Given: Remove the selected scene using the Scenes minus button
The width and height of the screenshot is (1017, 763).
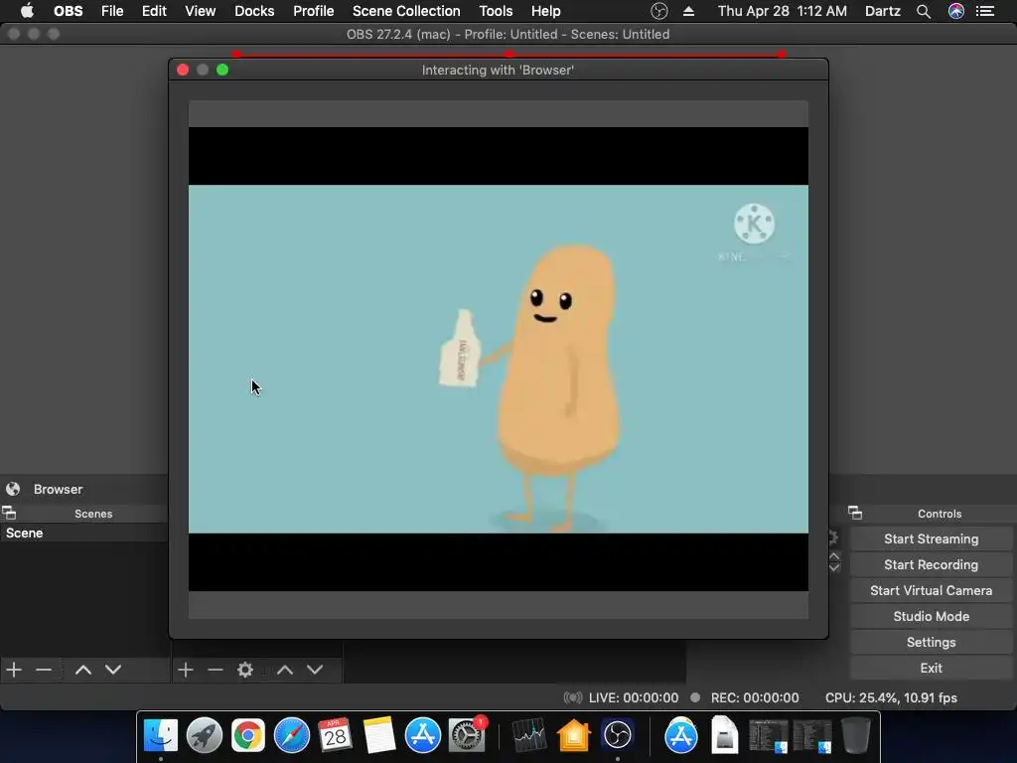Looking at the screenshot, I should [44, 670].
